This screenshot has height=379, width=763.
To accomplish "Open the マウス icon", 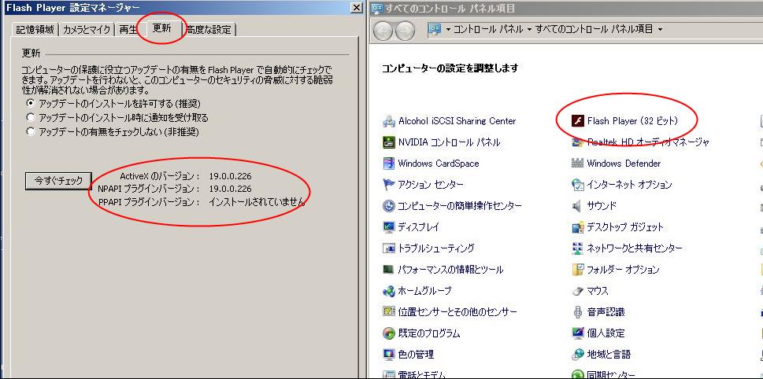I will pos(578,291).
